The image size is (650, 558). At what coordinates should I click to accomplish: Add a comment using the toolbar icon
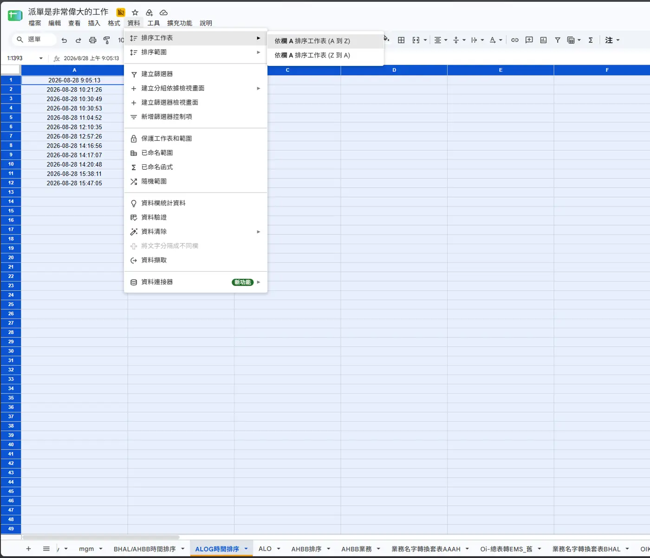click(529, 40)
